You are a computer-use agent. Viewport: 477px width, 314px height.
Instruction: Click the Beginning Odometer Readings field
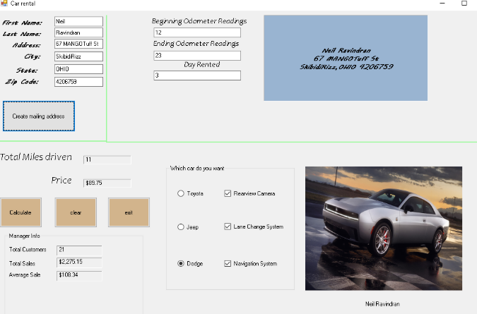[x=196, y=33]
